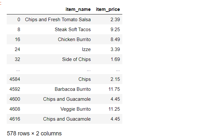
Task: Click the Chicken Burrito cell
Action: (74, 39)
